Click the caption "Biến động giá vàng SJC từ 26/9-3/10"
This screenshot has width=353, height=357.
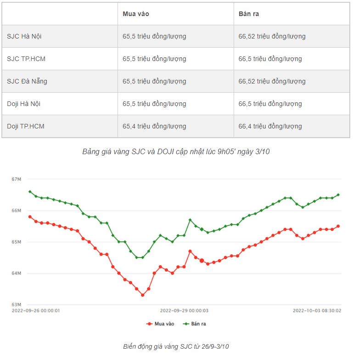(x=176, y=346)
